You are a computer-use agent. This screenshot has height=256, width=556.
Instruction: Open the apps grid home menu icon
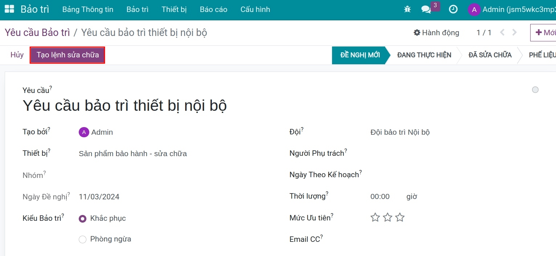tap(9, 9)
